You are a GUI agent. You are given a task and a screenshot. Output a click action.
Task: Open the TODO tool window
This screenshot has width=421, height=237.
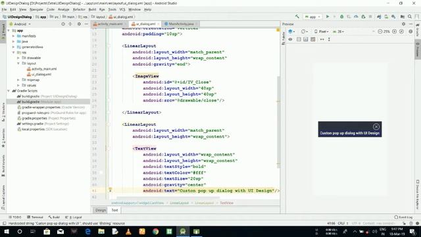pyautogui.click(x=14, y=217)
